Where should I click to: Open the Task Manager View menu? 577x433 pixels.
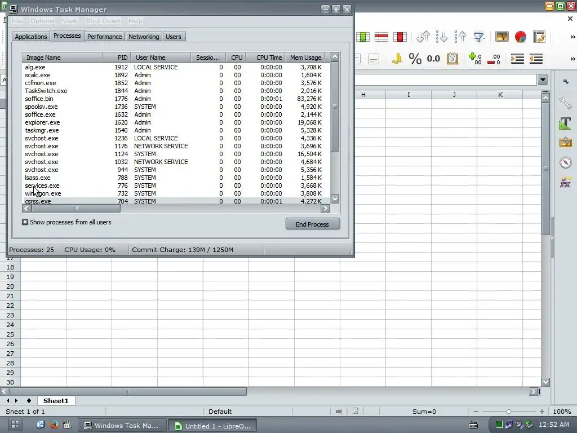click(69, 21)
